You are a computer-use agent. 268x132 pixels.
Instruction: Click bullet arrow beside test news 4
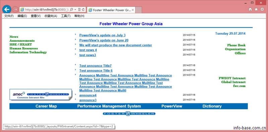[x=75, y=49]
